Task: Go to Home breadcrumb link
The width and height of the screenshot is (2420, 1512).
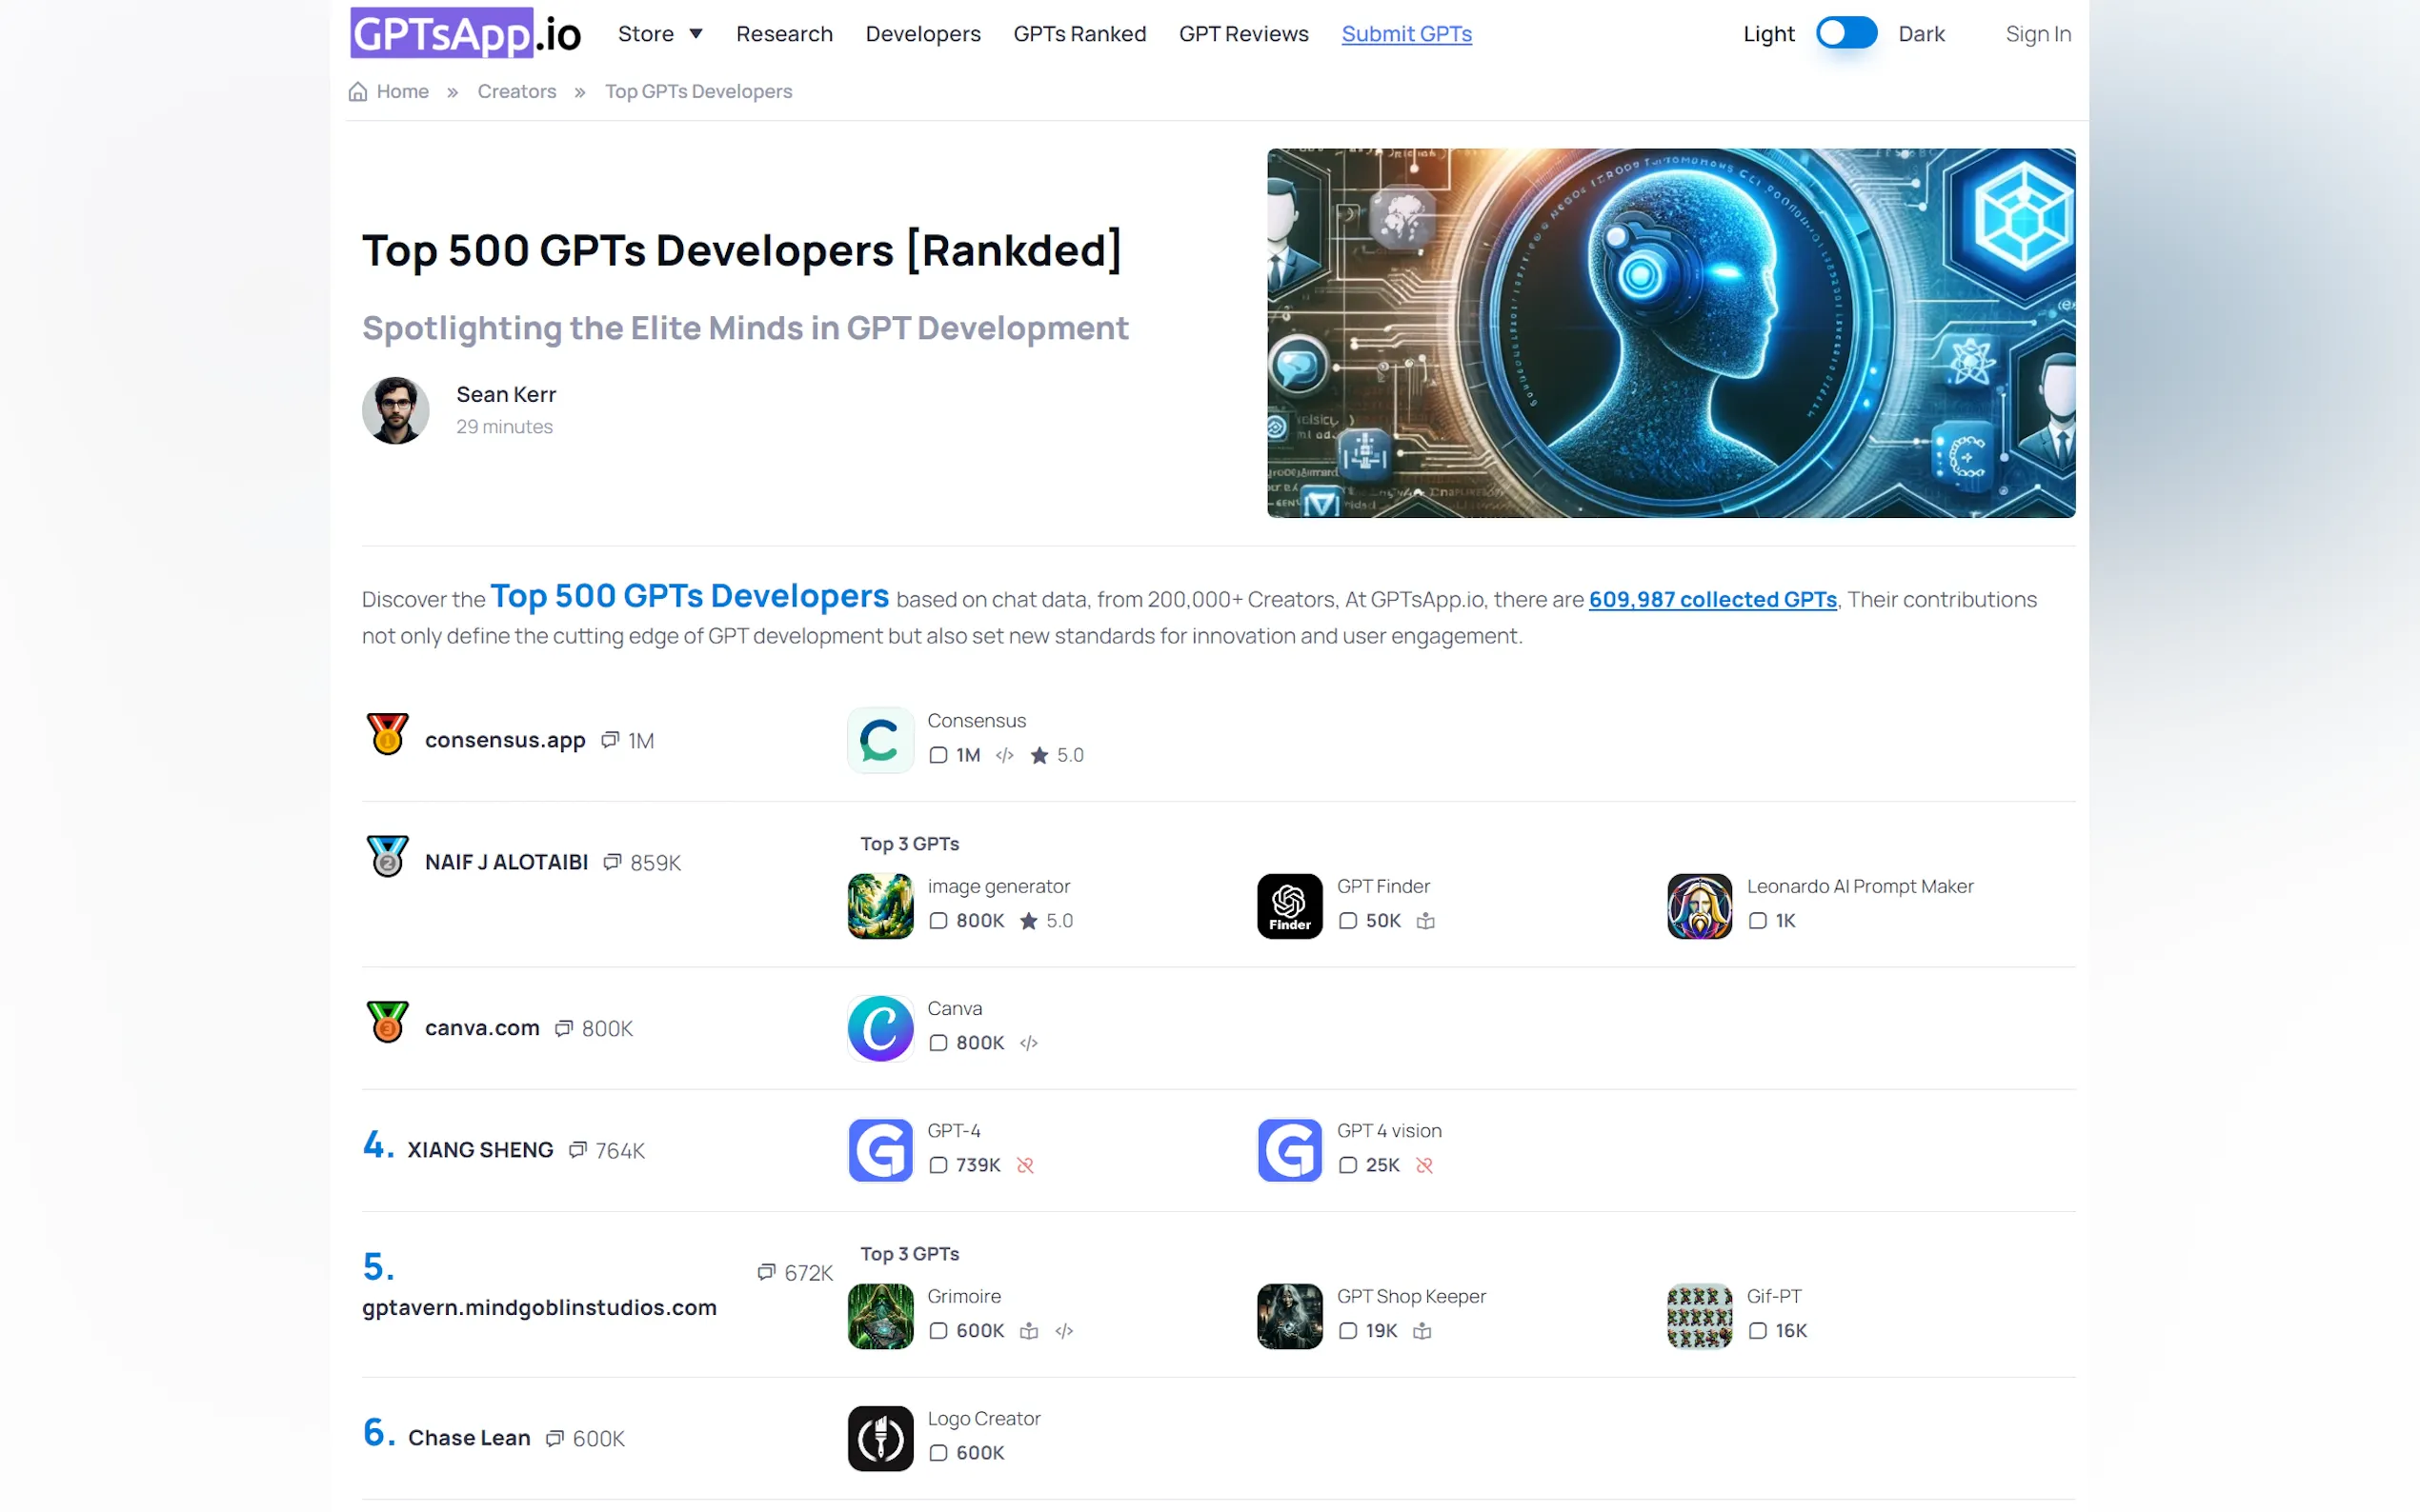Action: pyautogui.click(x=402, y=92)
